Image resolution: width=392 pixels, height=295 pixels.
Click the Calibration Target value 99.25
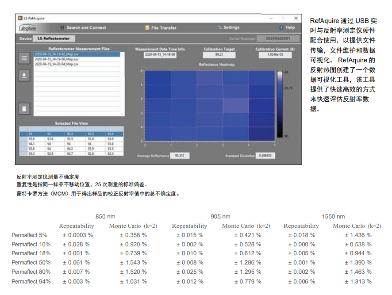pos(219,55)
